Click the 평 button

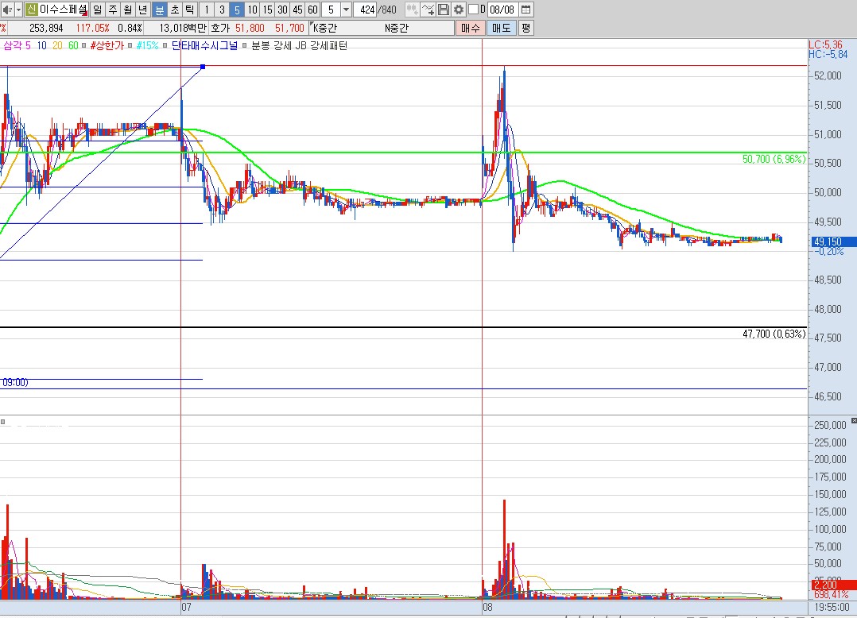point(525,28)
